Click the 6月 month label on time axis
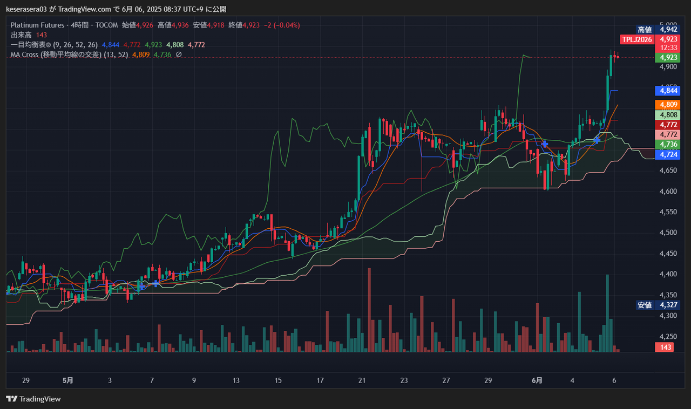The width and height of the screenshot is (691, 409). coord(537,380)
